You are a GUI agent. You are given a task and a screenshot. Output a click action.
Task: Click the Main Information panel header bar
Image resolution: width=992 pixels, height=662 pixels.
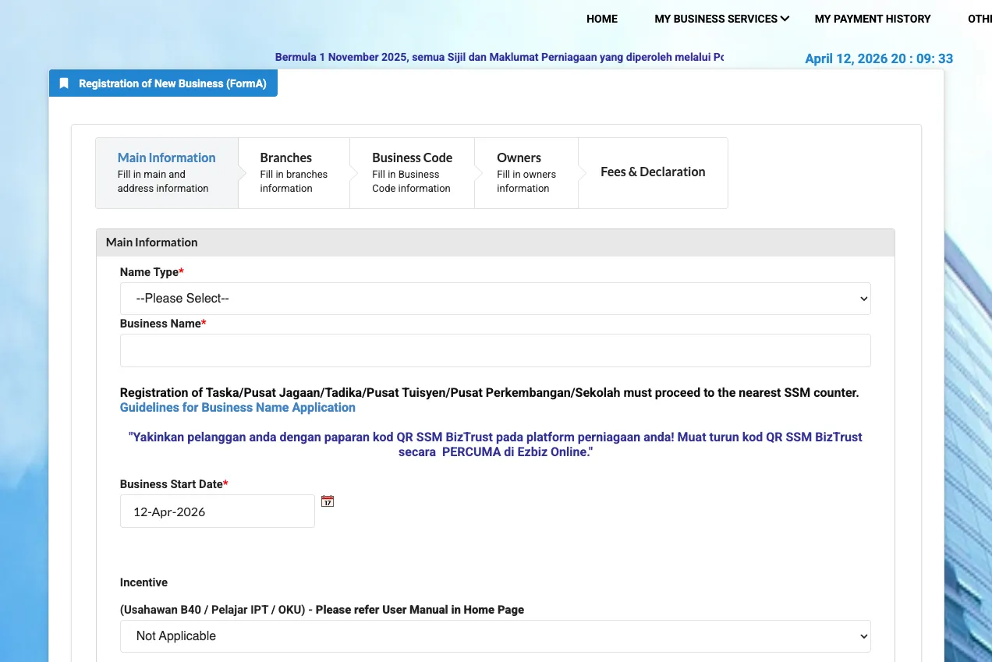[x=494, y=242]
